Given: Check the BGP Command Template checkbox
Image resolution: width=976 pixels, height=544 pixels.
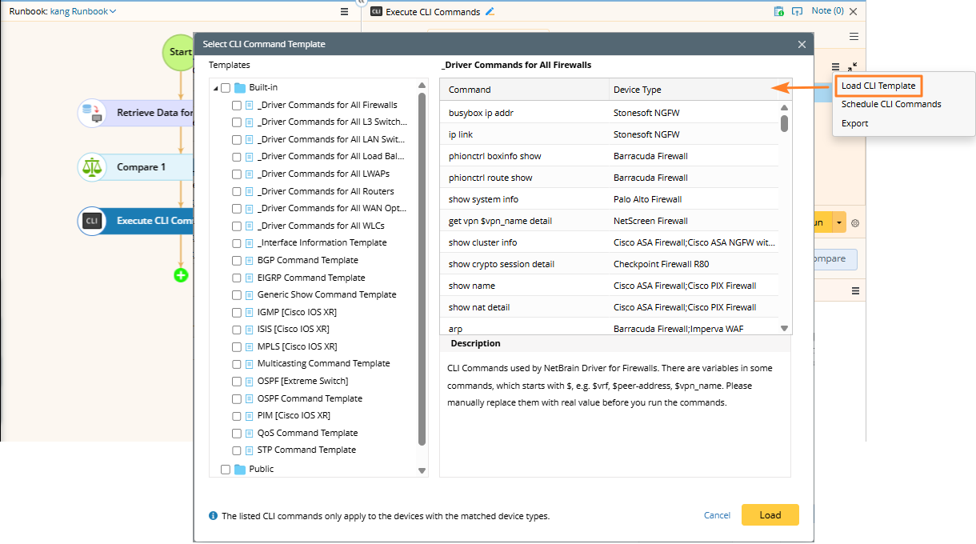Looking at the screenshot, I should (237, 261).
